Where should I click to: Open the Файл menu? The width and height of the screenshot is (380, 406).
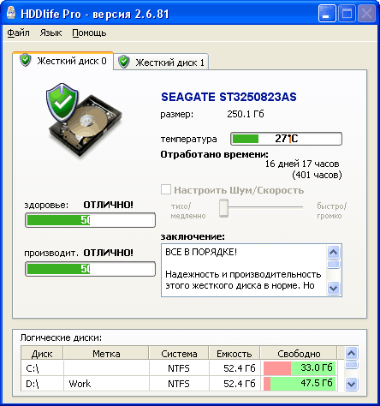pyautogui.click(x=18, y=33)
